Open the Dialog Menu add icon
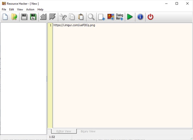 point(119,17)
